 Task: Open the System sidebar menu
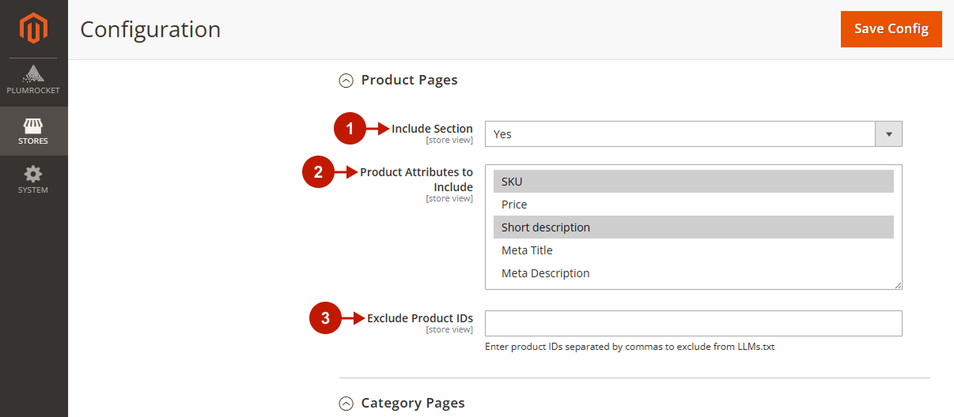33,180
